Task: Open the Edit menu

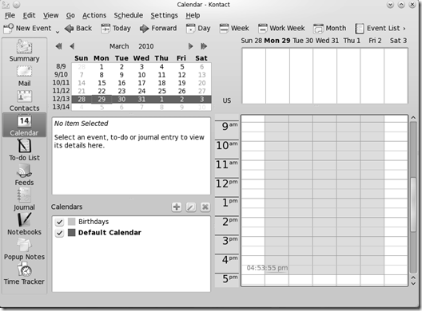Action: [29, 15]
